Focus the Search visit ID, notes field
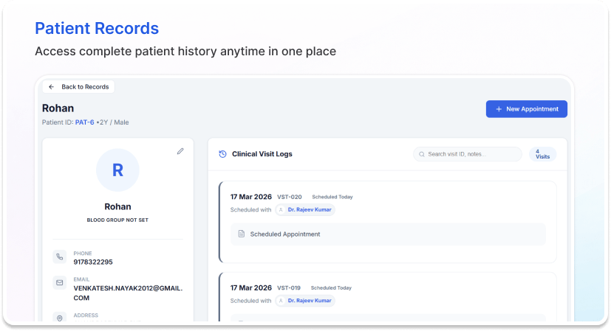 [467, 154]
